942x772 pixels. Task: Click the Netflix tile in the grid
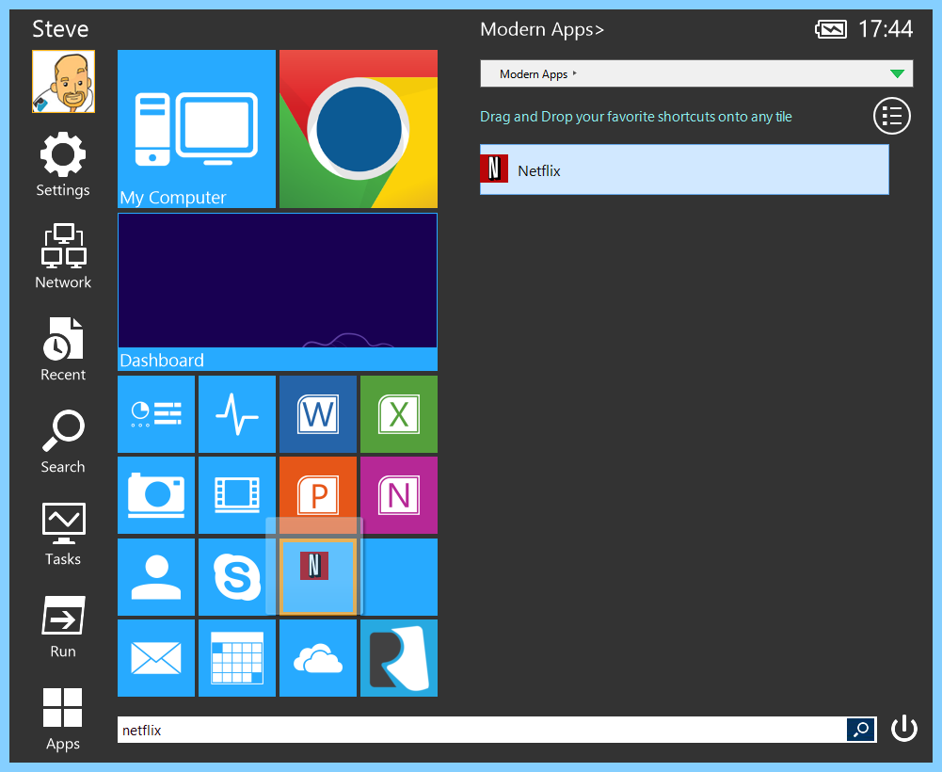click(318, 576)
